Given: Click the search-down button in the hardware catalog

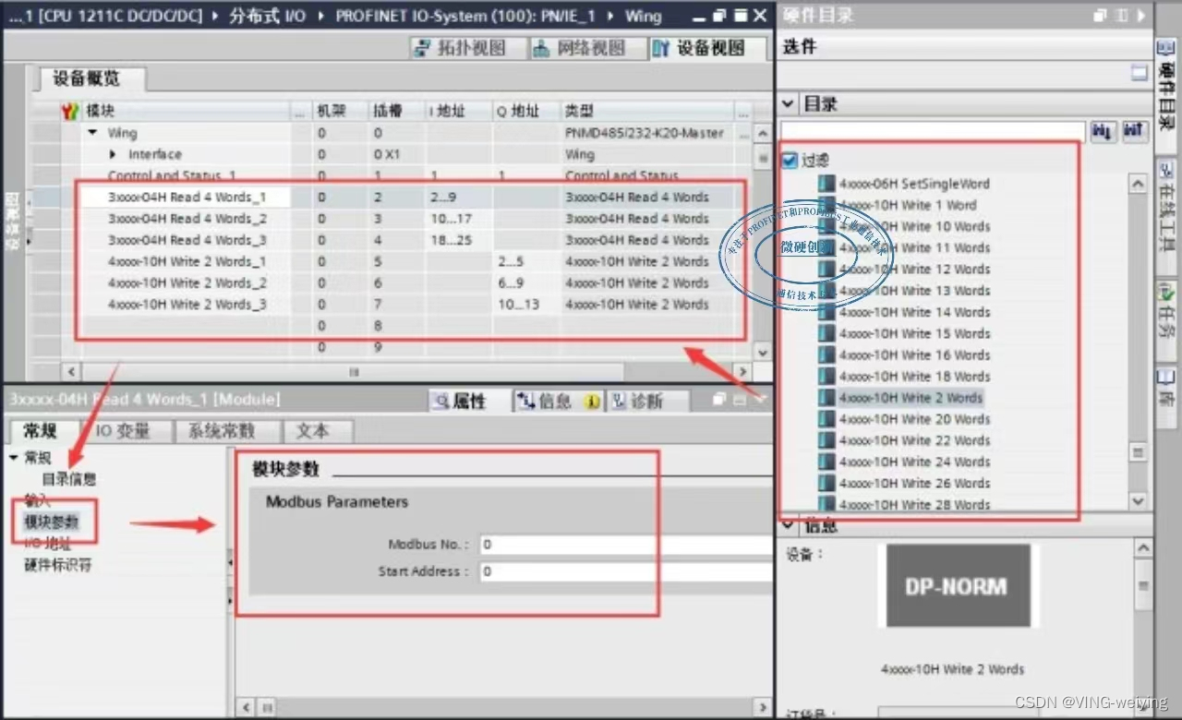Looking at the screenshot, I should coord(1104,131).
